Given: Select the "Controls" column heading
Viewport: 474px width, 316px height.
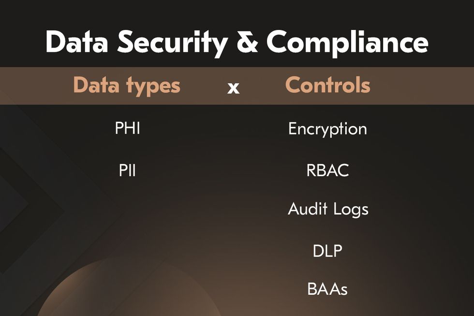Looking at the screenshot, I should pyautogui.click(x=327, y=86).
